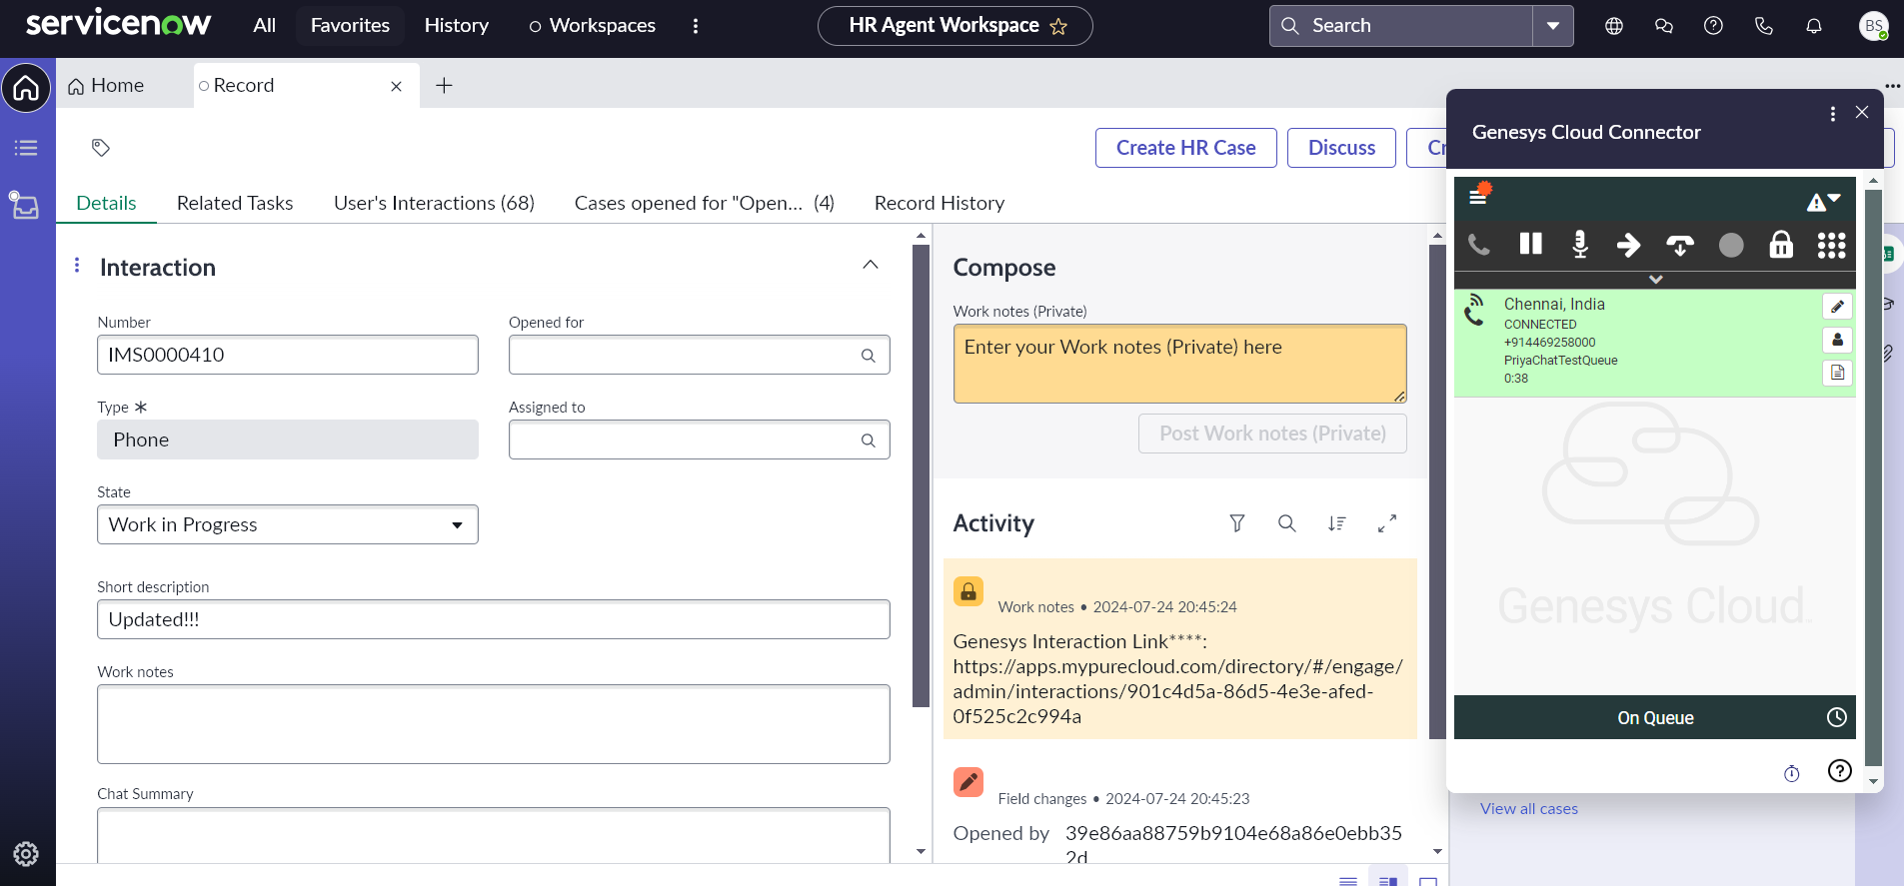The height and width of the screenshot is (886, 1904).
Task: Open the inbox sidebar icon
Action: (25, 205)
